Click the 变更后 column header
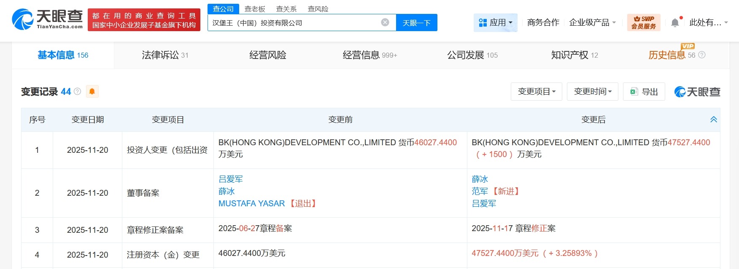 tap(593, 120)
